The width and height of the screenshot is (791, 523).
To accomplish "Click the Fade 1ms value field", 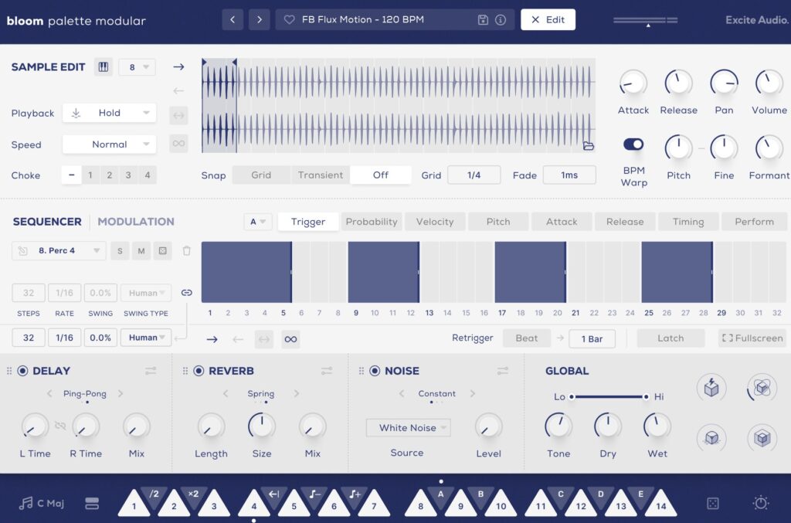I will pyautogui.click(x=569, y=175).
